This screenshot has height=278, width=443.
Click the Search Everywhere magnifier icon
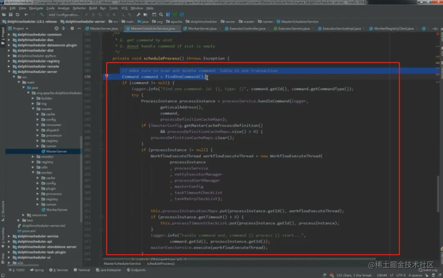[161, 14]
